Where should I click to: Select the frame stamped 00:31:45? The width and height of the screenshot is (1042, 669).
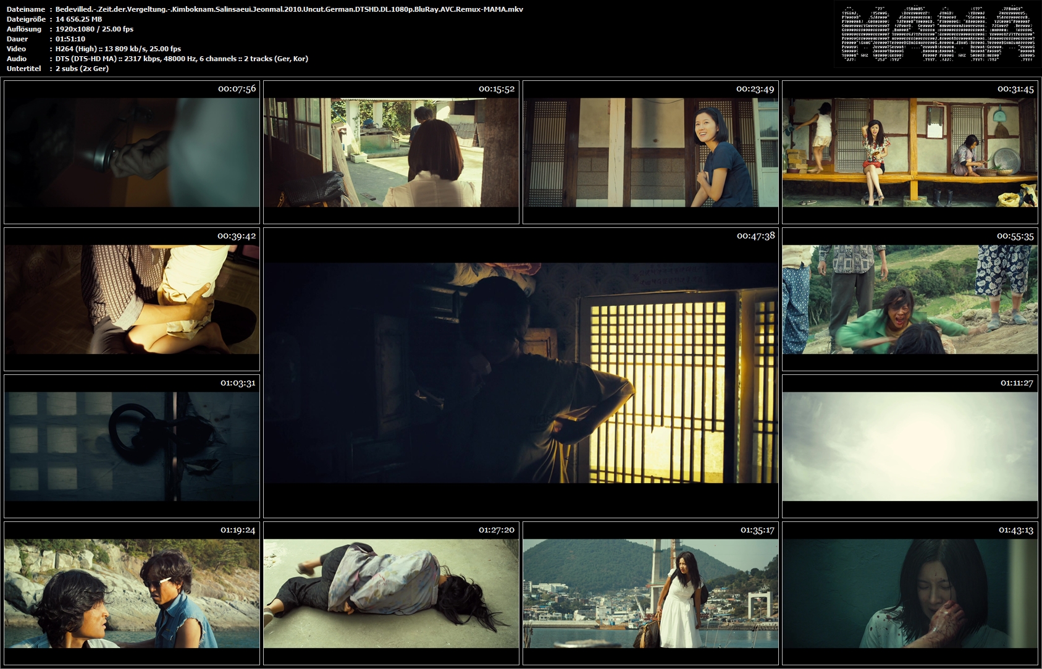(x=910, y=152)
